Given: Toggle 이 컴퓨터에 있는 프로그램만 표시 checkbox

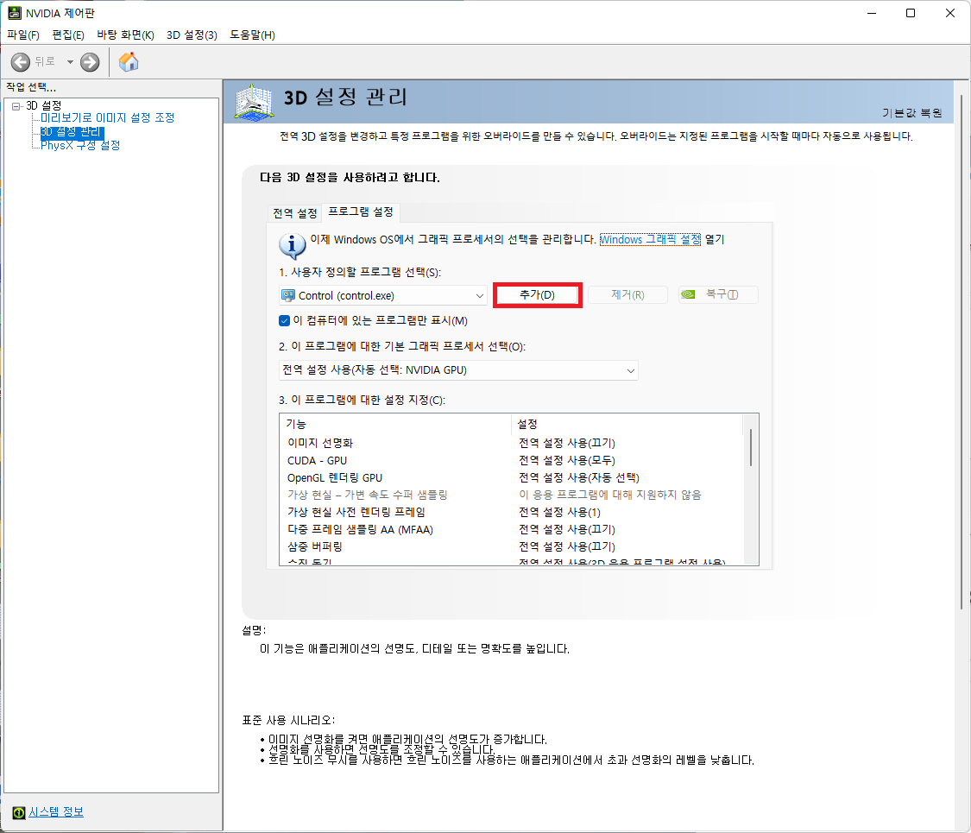Looking at the screenshot, I should (284, 321).
